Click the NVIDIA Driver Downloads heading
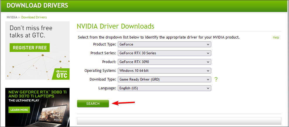This screenshot has height=127, width=289. pos(115,26)
